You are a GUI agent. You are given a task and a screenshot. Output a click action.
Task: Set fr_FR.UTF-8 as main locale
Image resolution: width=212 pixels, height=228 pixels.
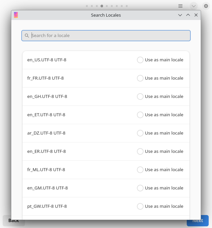pos(140,78)
